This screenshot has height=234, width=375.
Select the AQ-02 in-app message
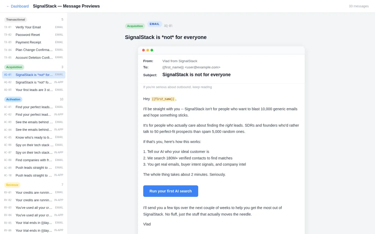pos(34,83)
